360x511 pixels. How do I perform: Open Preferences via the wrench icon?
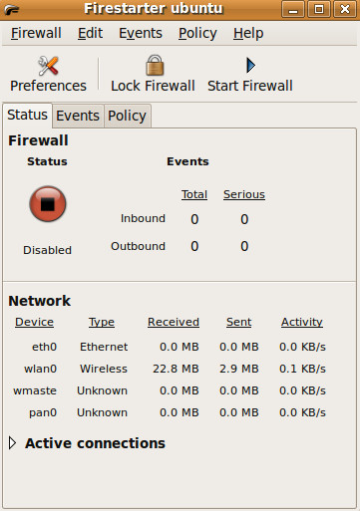tap(48, 66)
